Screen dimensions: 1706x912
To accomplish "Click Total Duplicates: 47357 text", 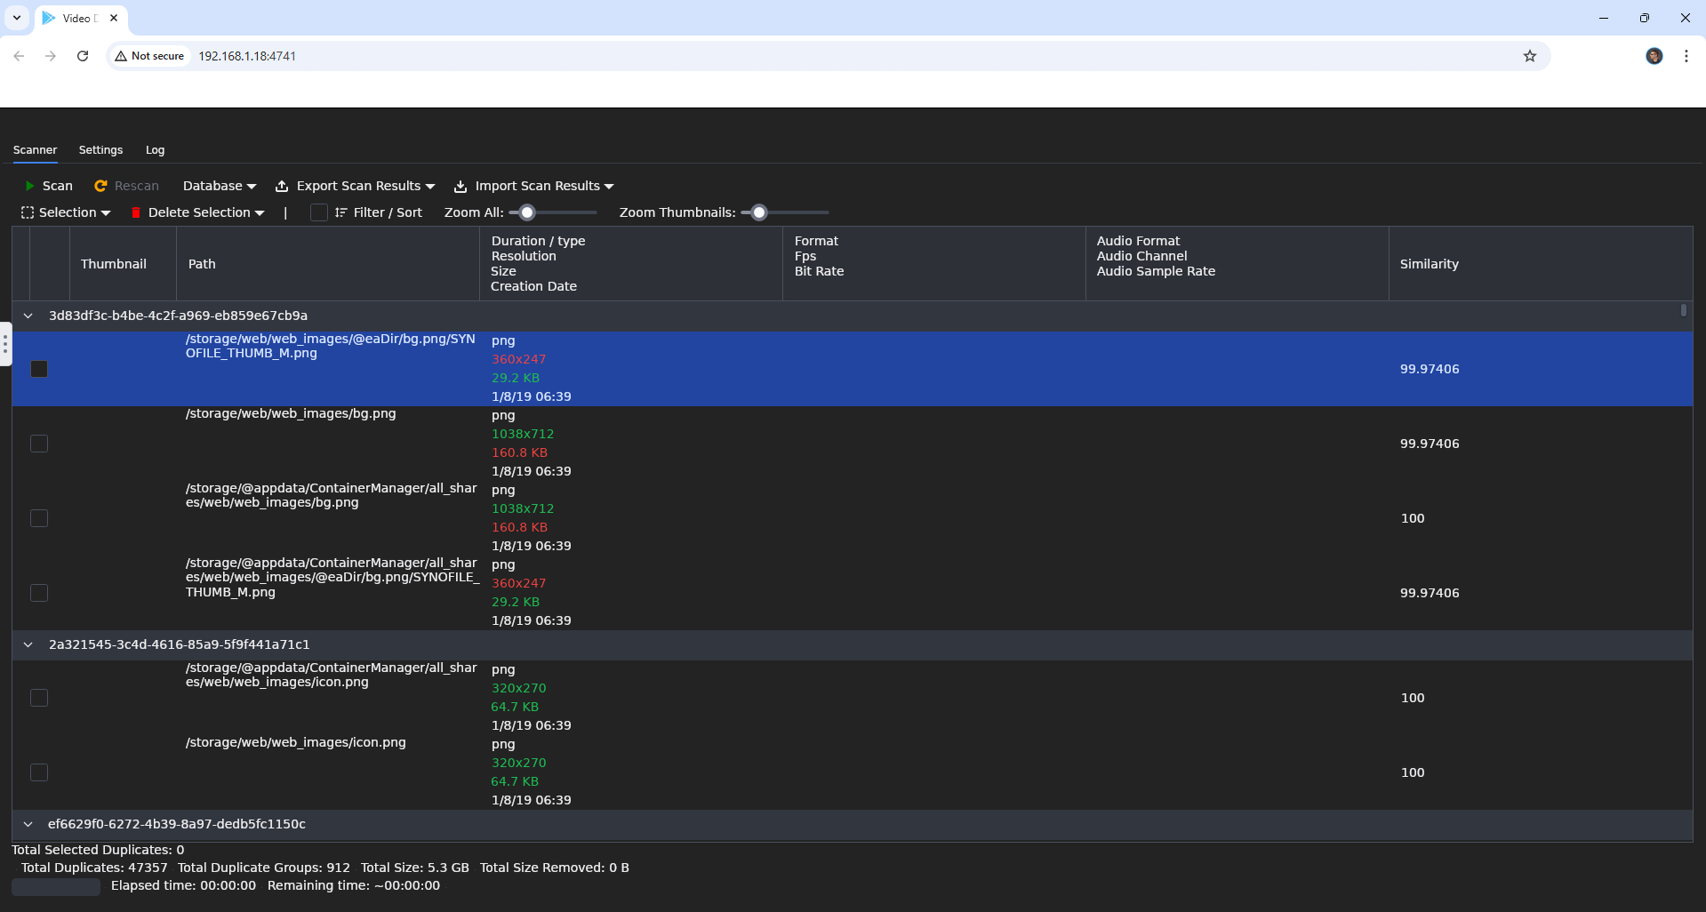I will point(94,868).
